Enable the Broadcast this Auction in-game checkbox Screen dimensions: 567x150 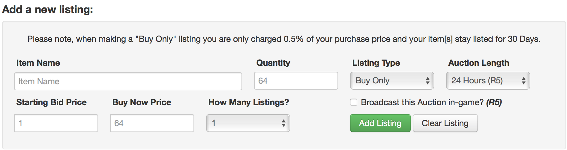[x=354, y=102]
